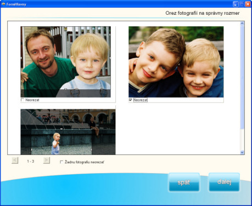
Task: Minimize the FormHlavny window
Action: pos(236,4)
